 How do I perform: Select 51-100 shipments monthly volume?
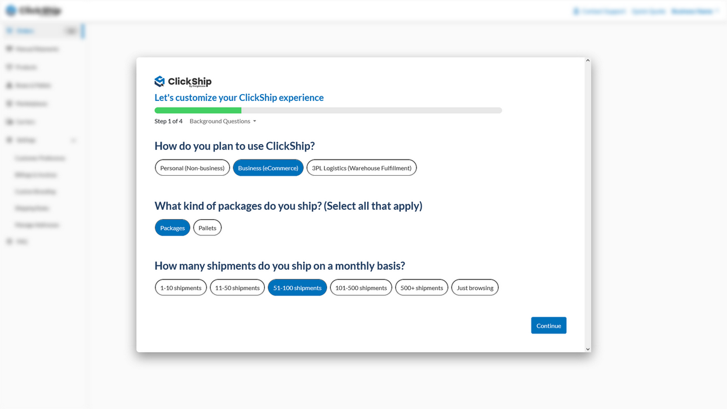(x=297, y=287)
